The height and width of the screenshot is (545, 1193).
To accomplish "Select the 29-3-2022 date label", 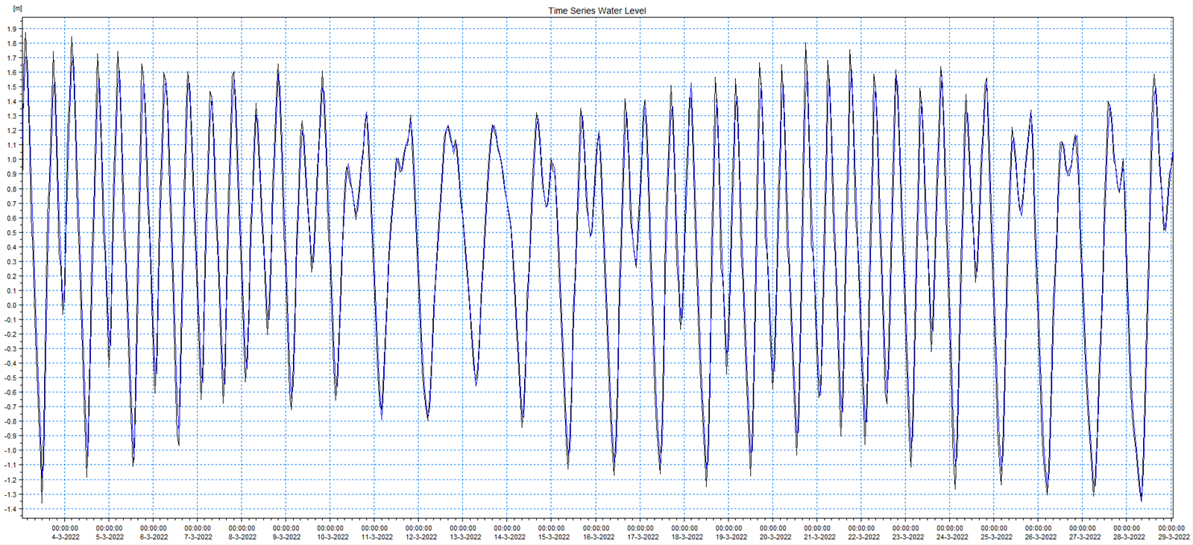I will click(1173, 537).
